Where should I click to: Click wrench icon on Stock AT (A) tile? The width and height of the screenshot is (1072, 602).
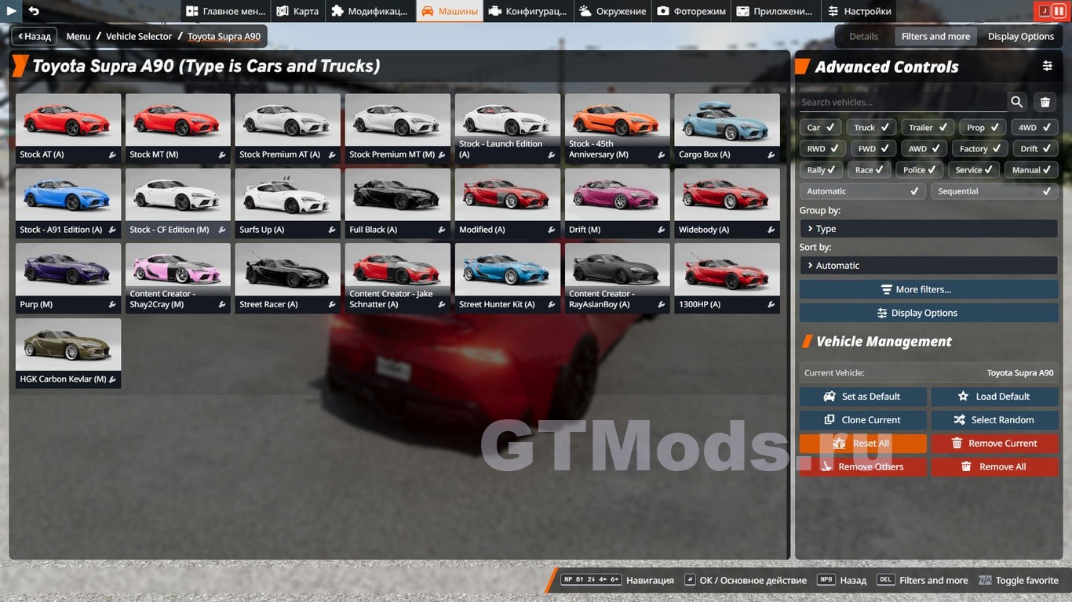click(x=113, y=155)
